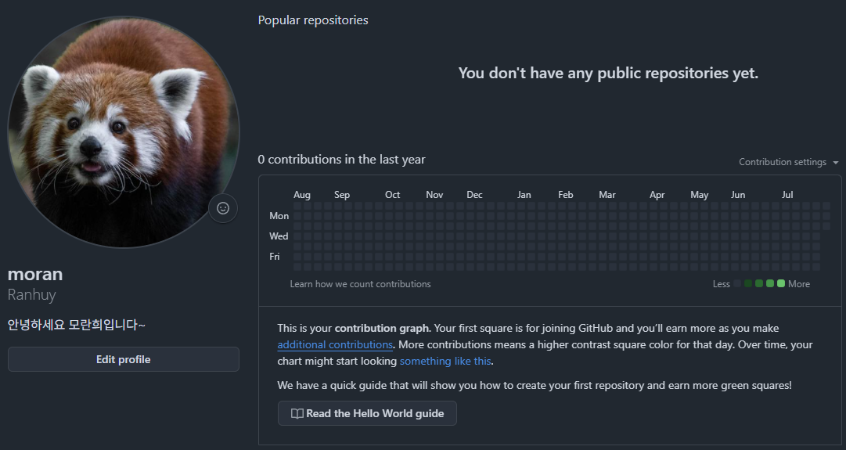Follow the additional contributions link
The image size is (846, 450).
coord(335,345)
